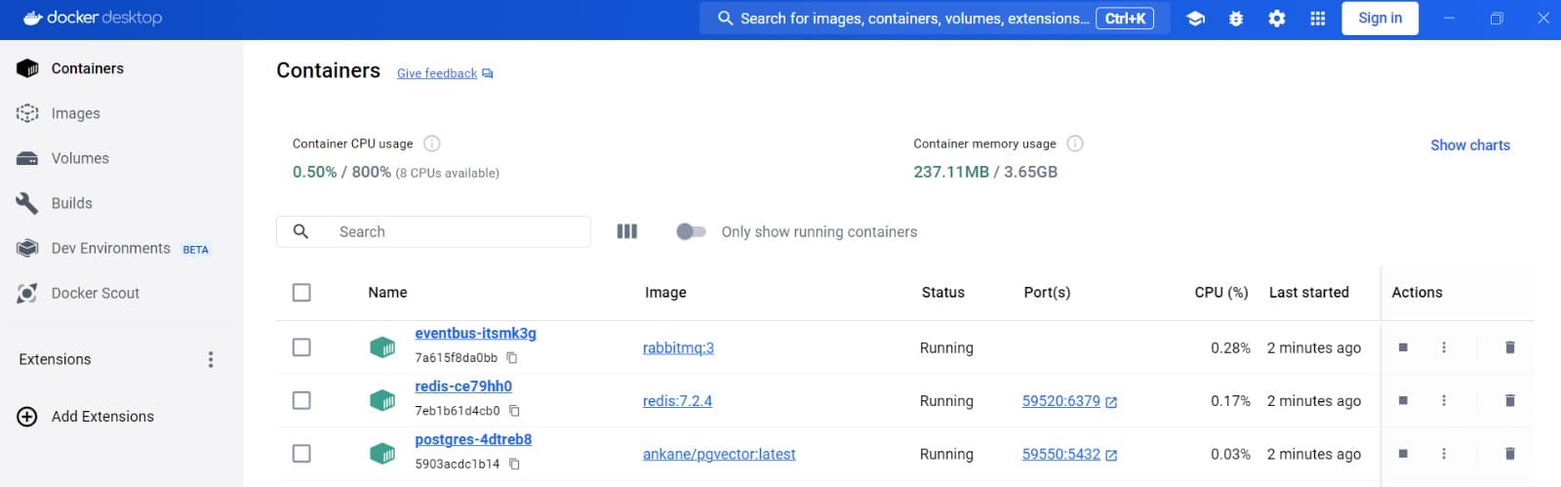Screen dimensions: 1561x487
Task: Check the redis-ce79hh0 row checkbox
Action: pos(301,400)
